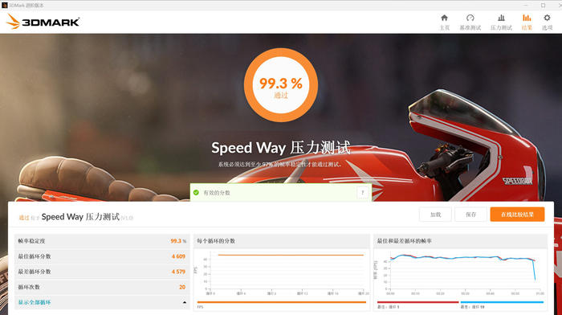The height and width of the screenshot is (315, 562).
Task: Click the 3DMark app icon in title bar
Action: (x=4, y=5)
